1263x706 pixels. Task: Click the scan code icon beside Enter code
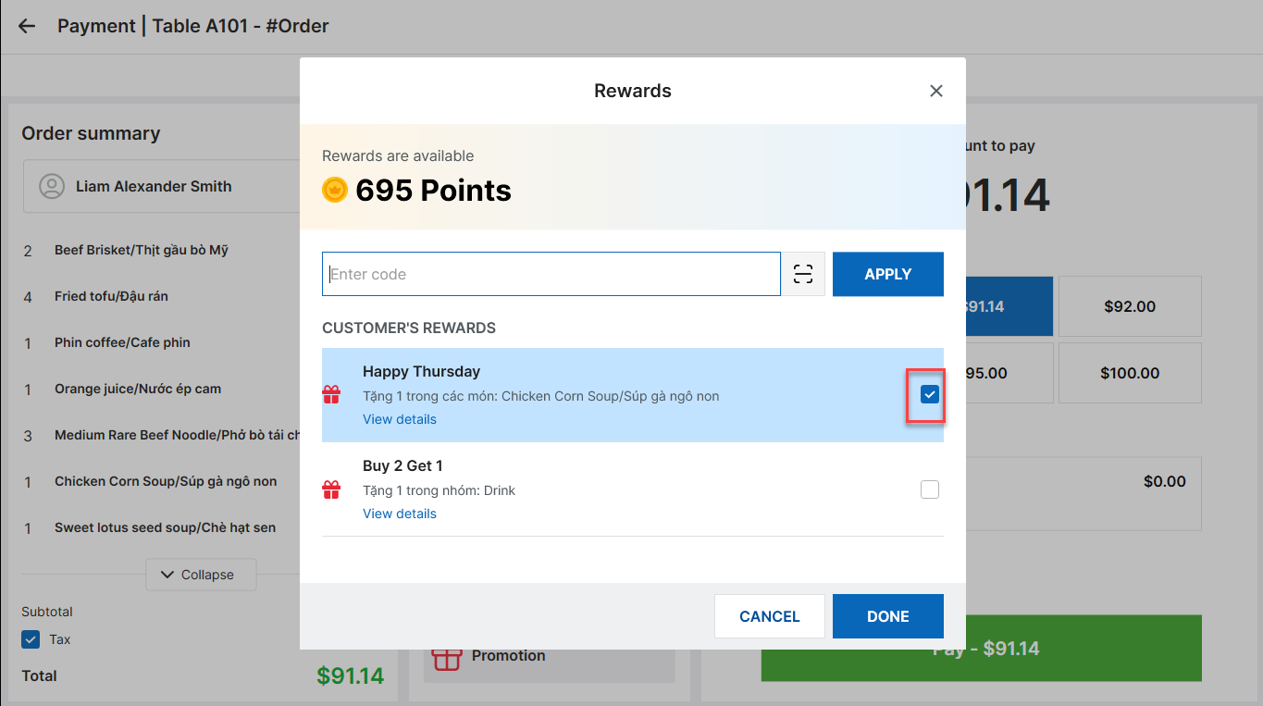tap(803, 274)
